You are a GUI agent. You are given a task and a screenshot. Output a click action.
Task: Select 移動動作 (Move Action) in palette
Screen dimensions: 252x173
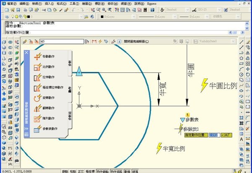coord(45,57)
